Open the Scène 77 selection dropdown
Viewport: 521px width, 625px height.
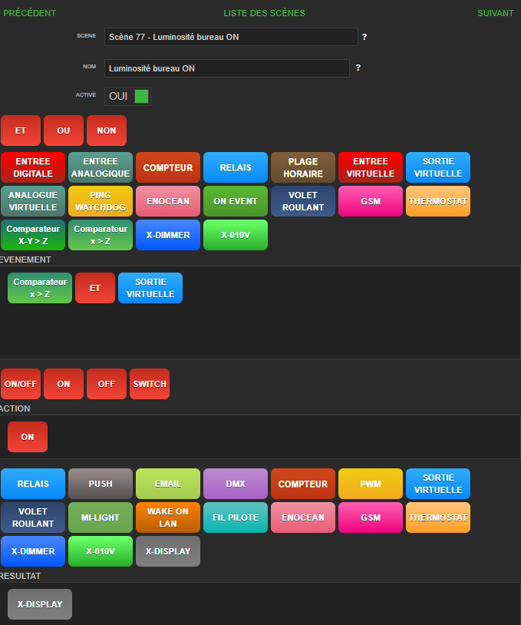tap(230, 37)
